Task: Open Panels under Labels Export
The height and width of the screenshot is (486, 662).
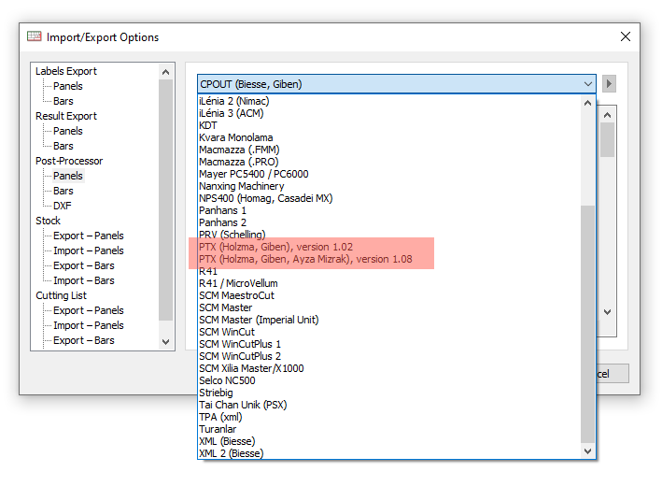Action: pyautogui.click(x=68, y=86)
